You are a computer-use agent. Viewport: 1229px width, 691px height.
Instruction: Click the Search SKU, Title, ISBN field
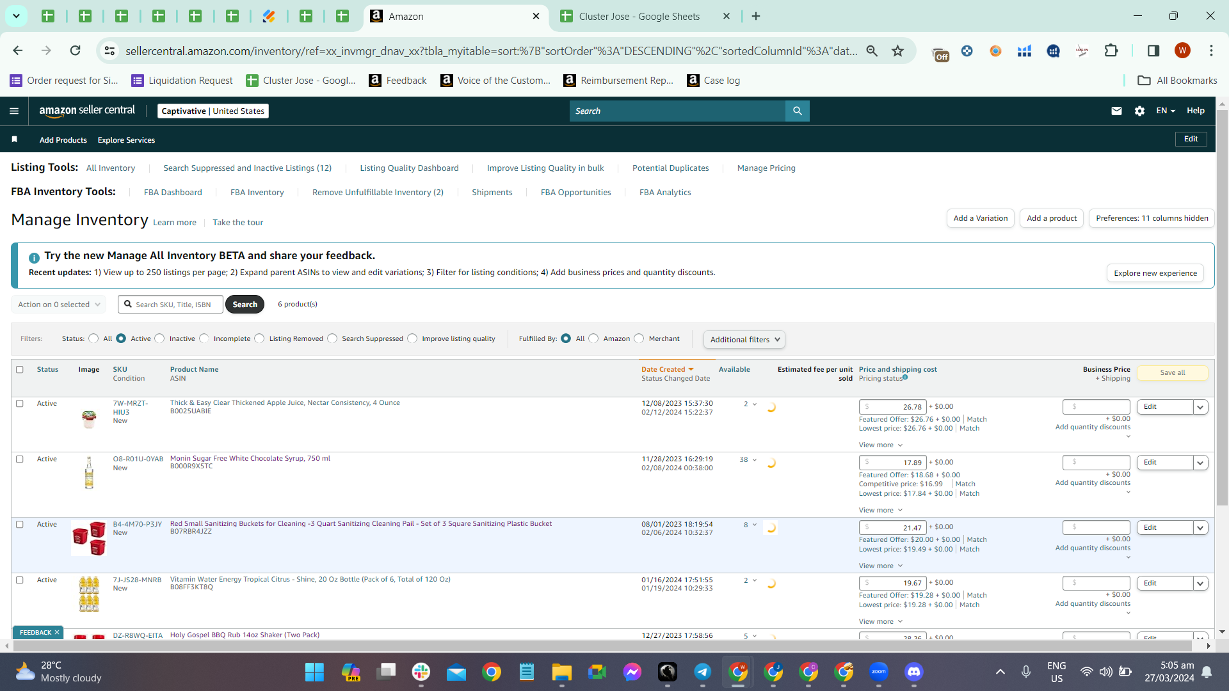tap(171, 305)
